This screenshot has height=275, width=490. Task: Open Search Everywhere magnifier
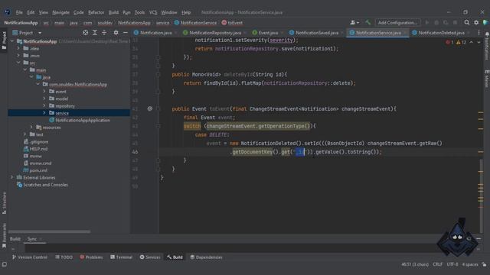(x=466, y=22)
